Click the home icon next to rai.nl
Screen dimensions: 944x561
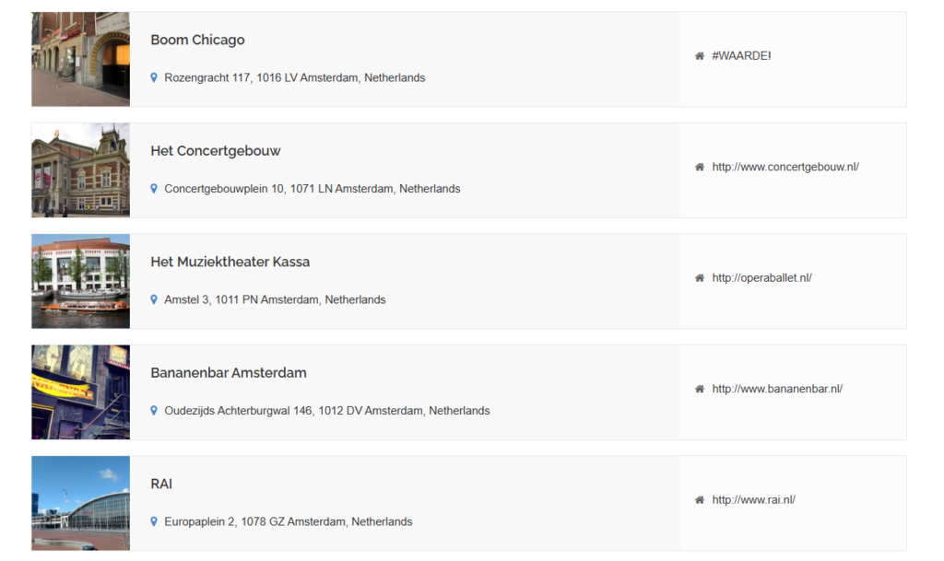point(699,500)
